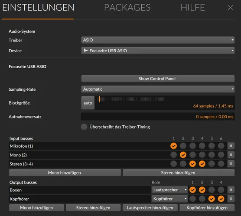Screen dimensions: 241x216
Task: Uncheck output channel 1 for Boxen
Action: [x=192, y=190]
